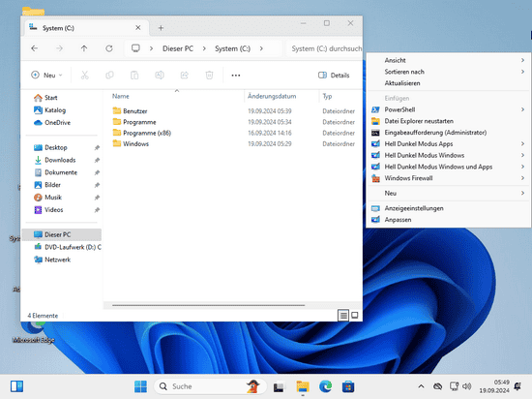Image resolution: width=532 pixels, height=399 pixels.
Task: Open the Neu dropdown in toolbar
Action: [46, 75]
